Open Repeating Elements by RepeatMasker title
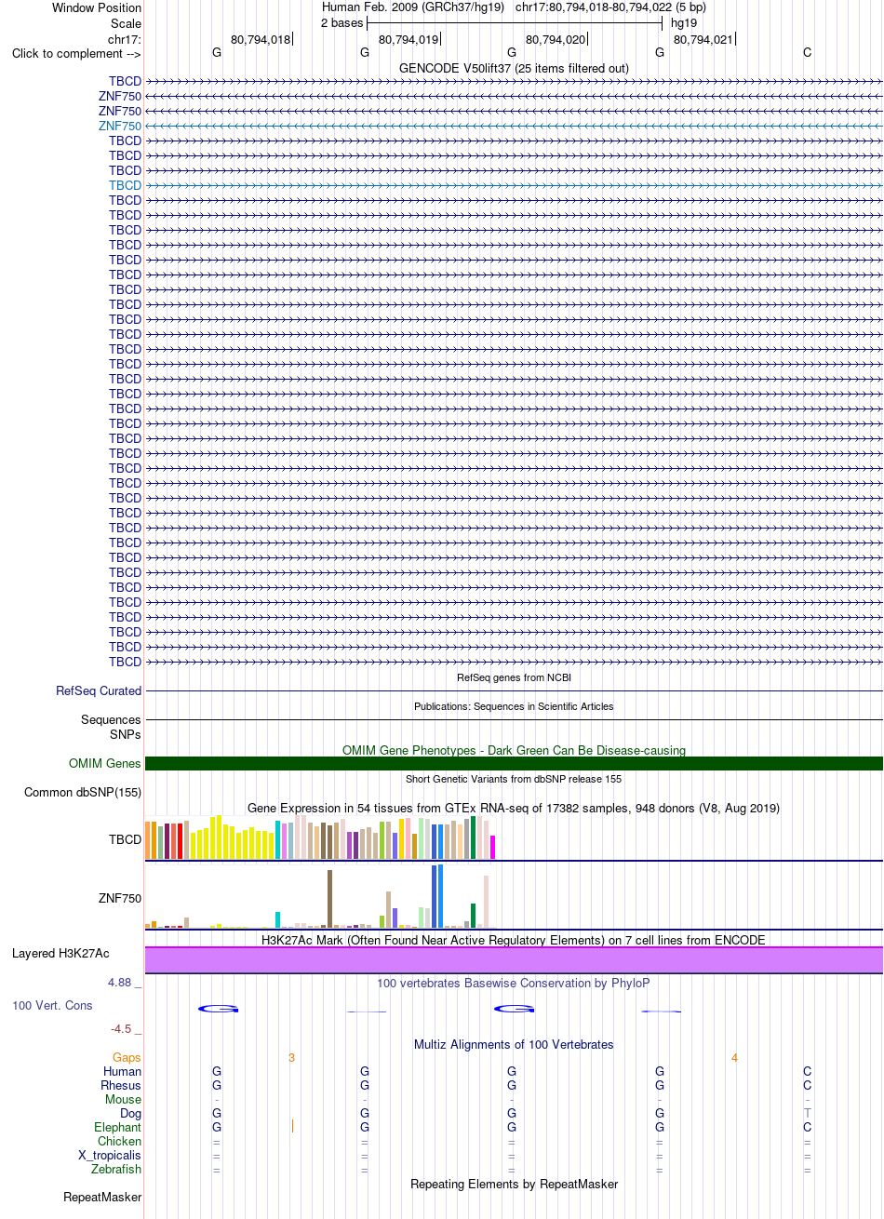This screenshot has height=1219, width=884. [x=514, y=1185]
